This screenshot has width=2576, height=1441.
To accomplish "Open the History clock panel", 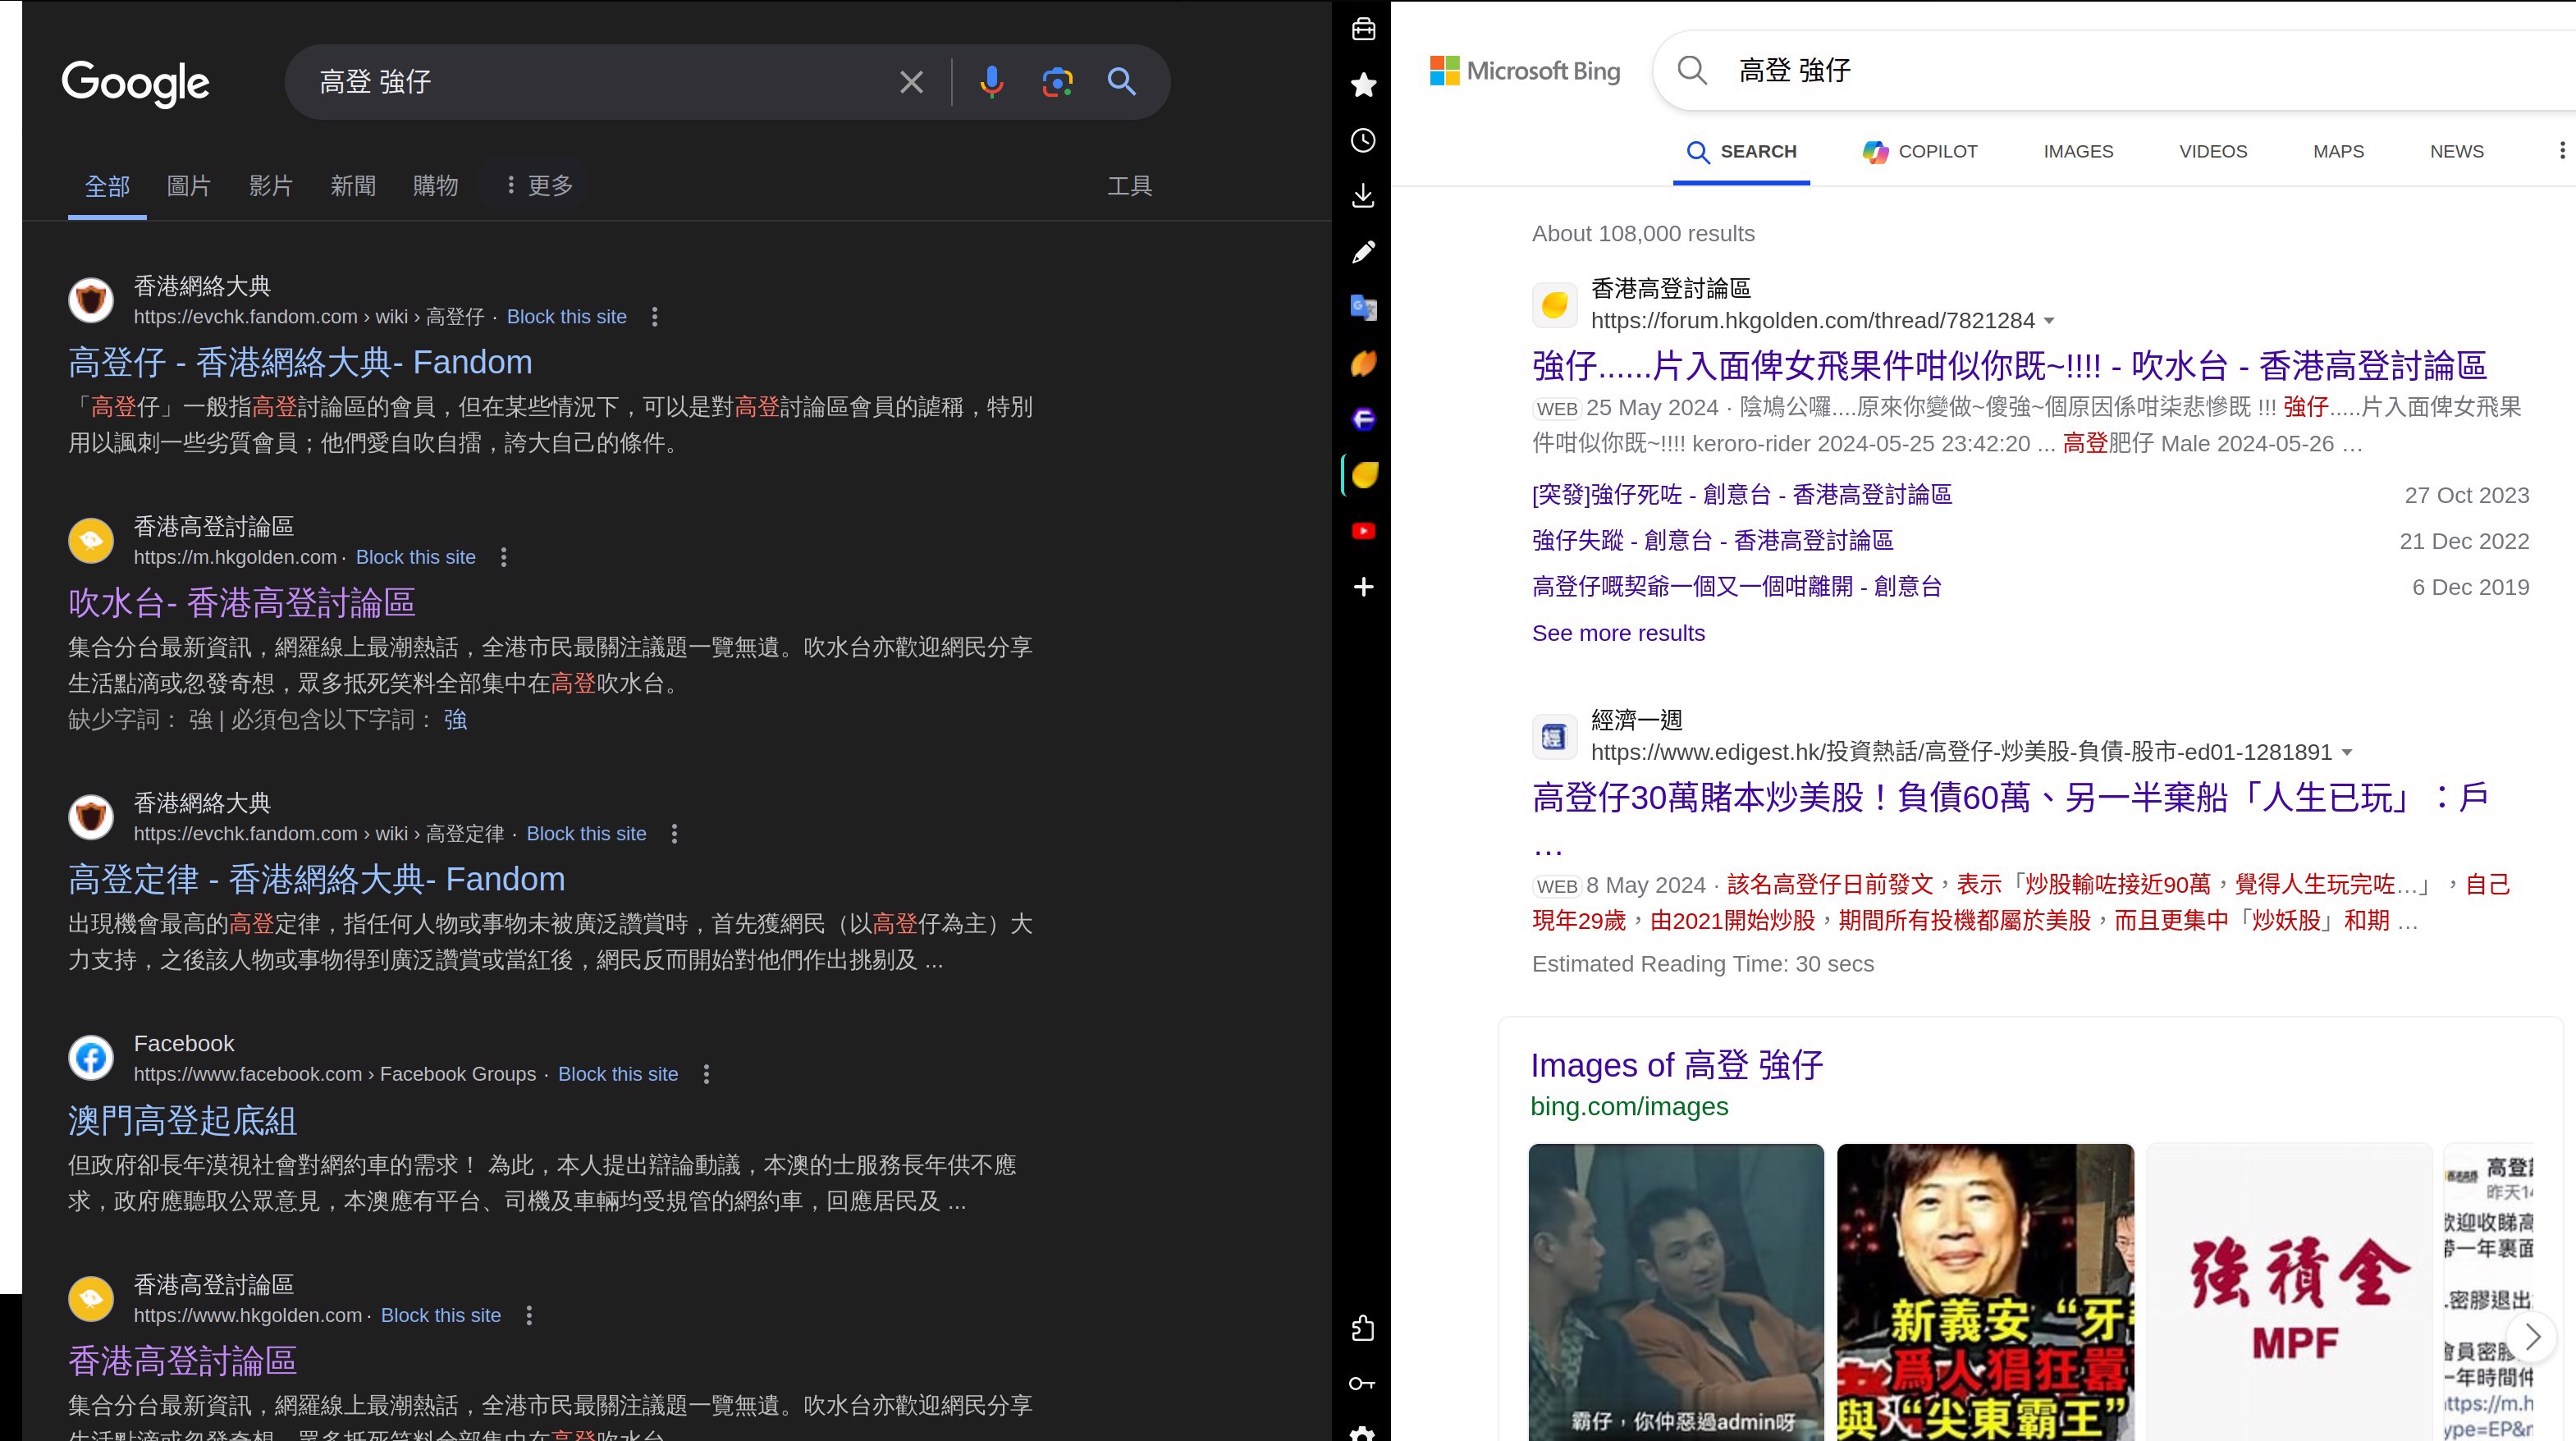I will (1363, 140).
